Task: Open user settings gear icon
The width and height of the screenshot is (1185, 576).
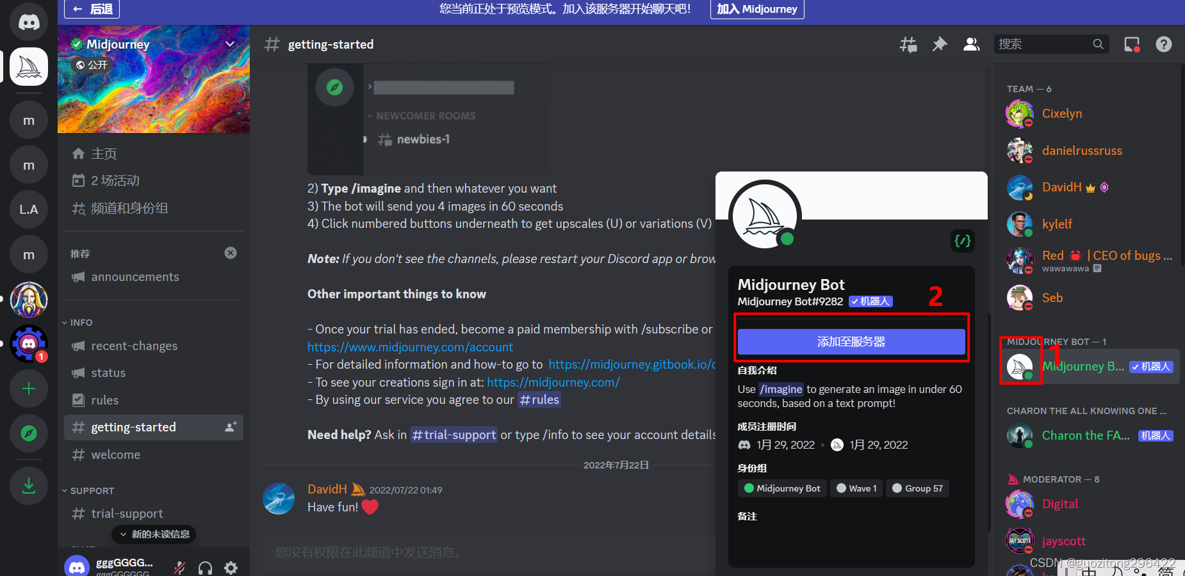Action: pyautogui.click(x=231, y=568)
